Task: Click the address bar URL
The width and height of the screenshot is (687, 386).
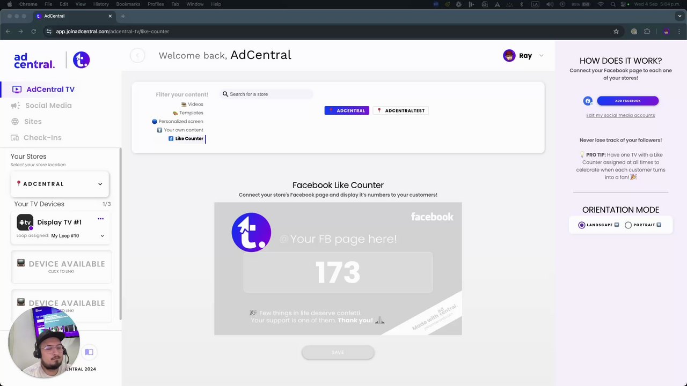Action: pos(112,32)
